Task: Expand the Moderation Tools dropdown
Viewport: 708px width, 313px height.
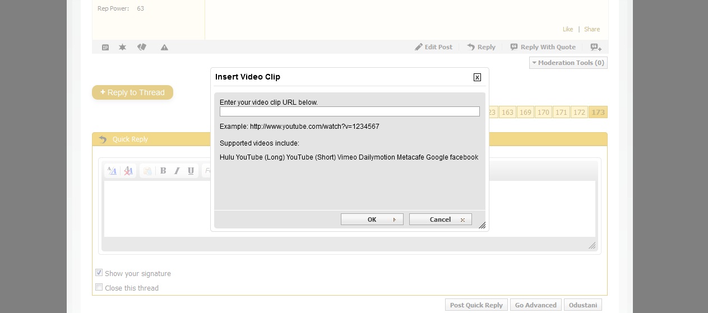Action: [568, 63]
